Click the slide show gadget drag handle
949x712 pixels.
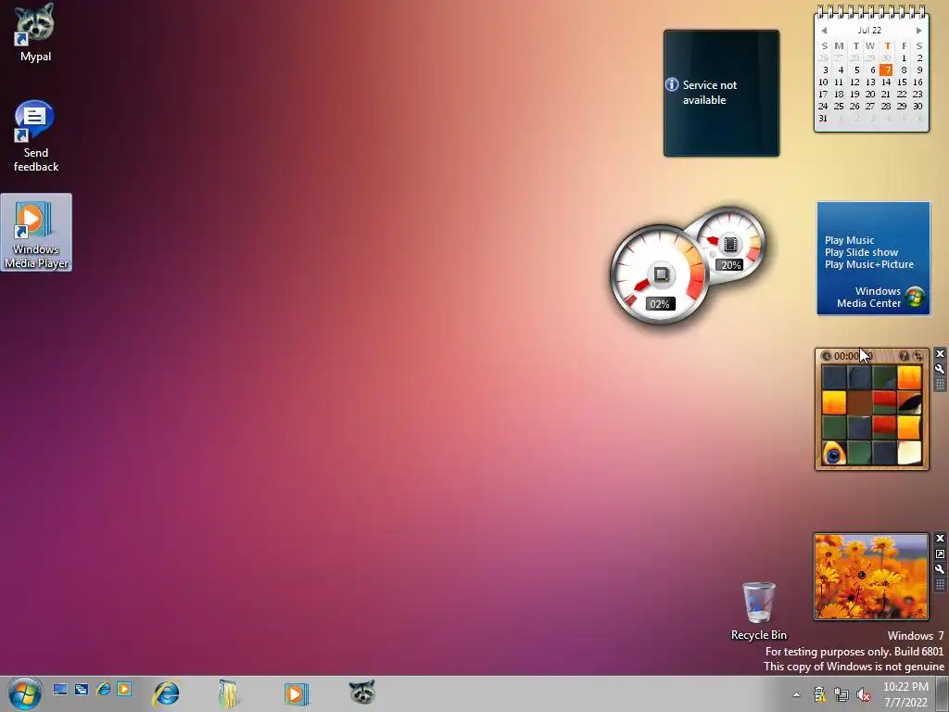940,584
